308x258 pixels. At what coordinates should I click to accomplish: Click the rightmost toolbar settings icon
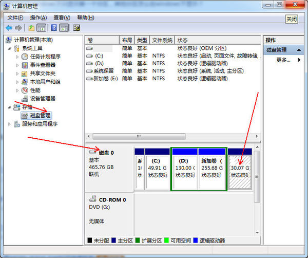77,28
